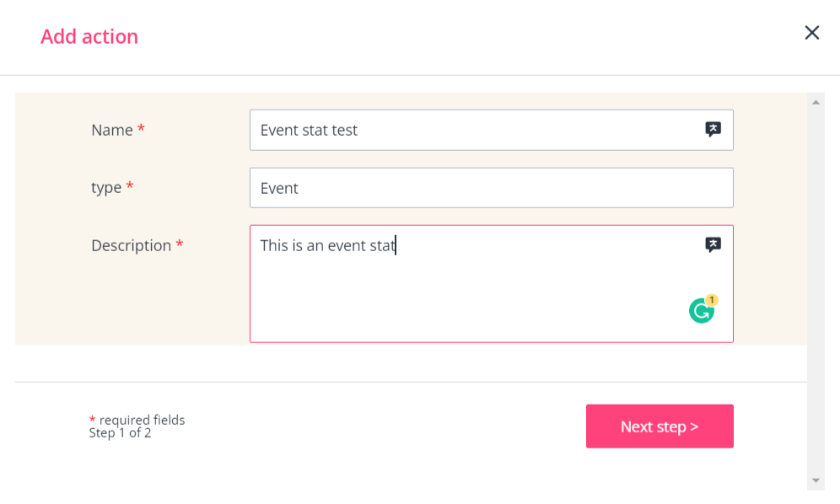Image resolution: width=840 pixels, height=504 pixels.
Task: Click the Step 1 of 2 indicator
Action: pyautogui.click(x=120, y=433)
